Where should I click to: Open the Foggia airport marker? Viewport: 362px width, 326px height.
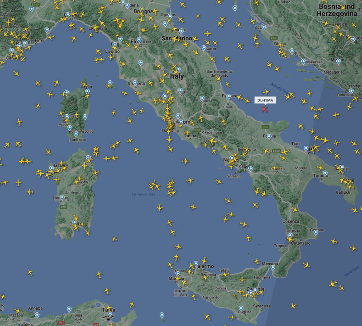pyautogui.click(x=269, y=137)
